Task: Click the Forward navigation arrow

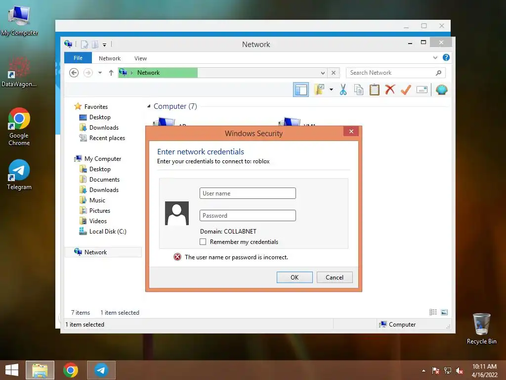Action: 88,73
